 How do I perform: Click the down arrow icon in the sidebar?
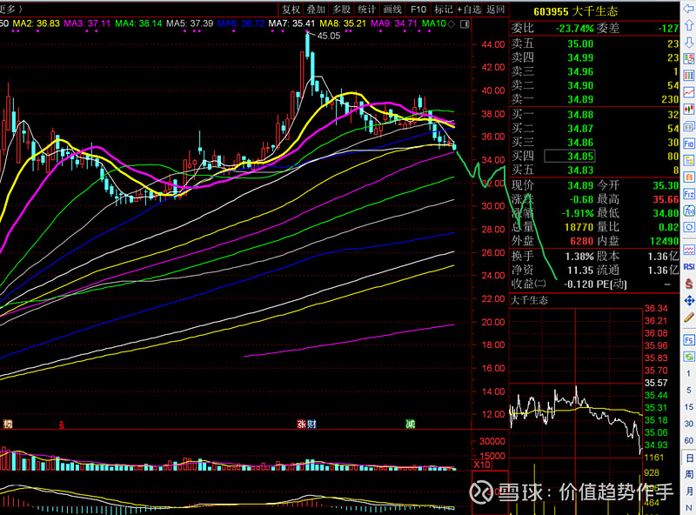tap(689, 43)
